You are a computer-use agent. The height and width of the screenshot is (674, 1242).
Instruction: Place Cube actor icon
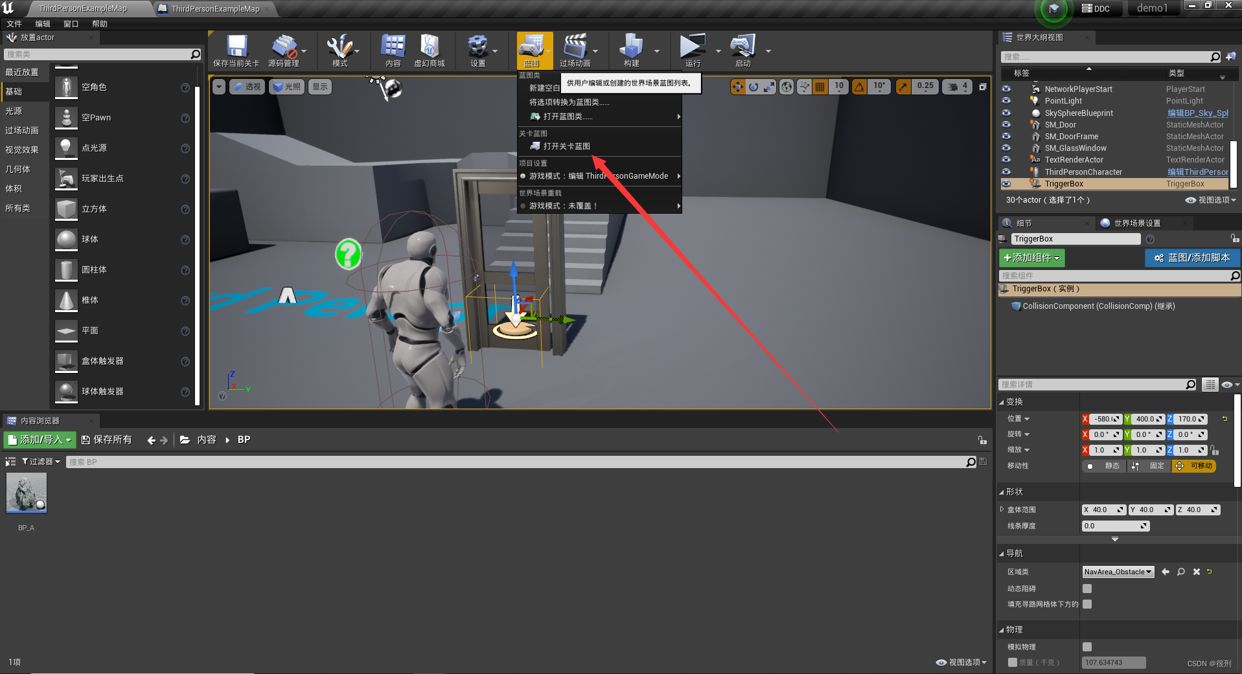click(x=66, y=209)
